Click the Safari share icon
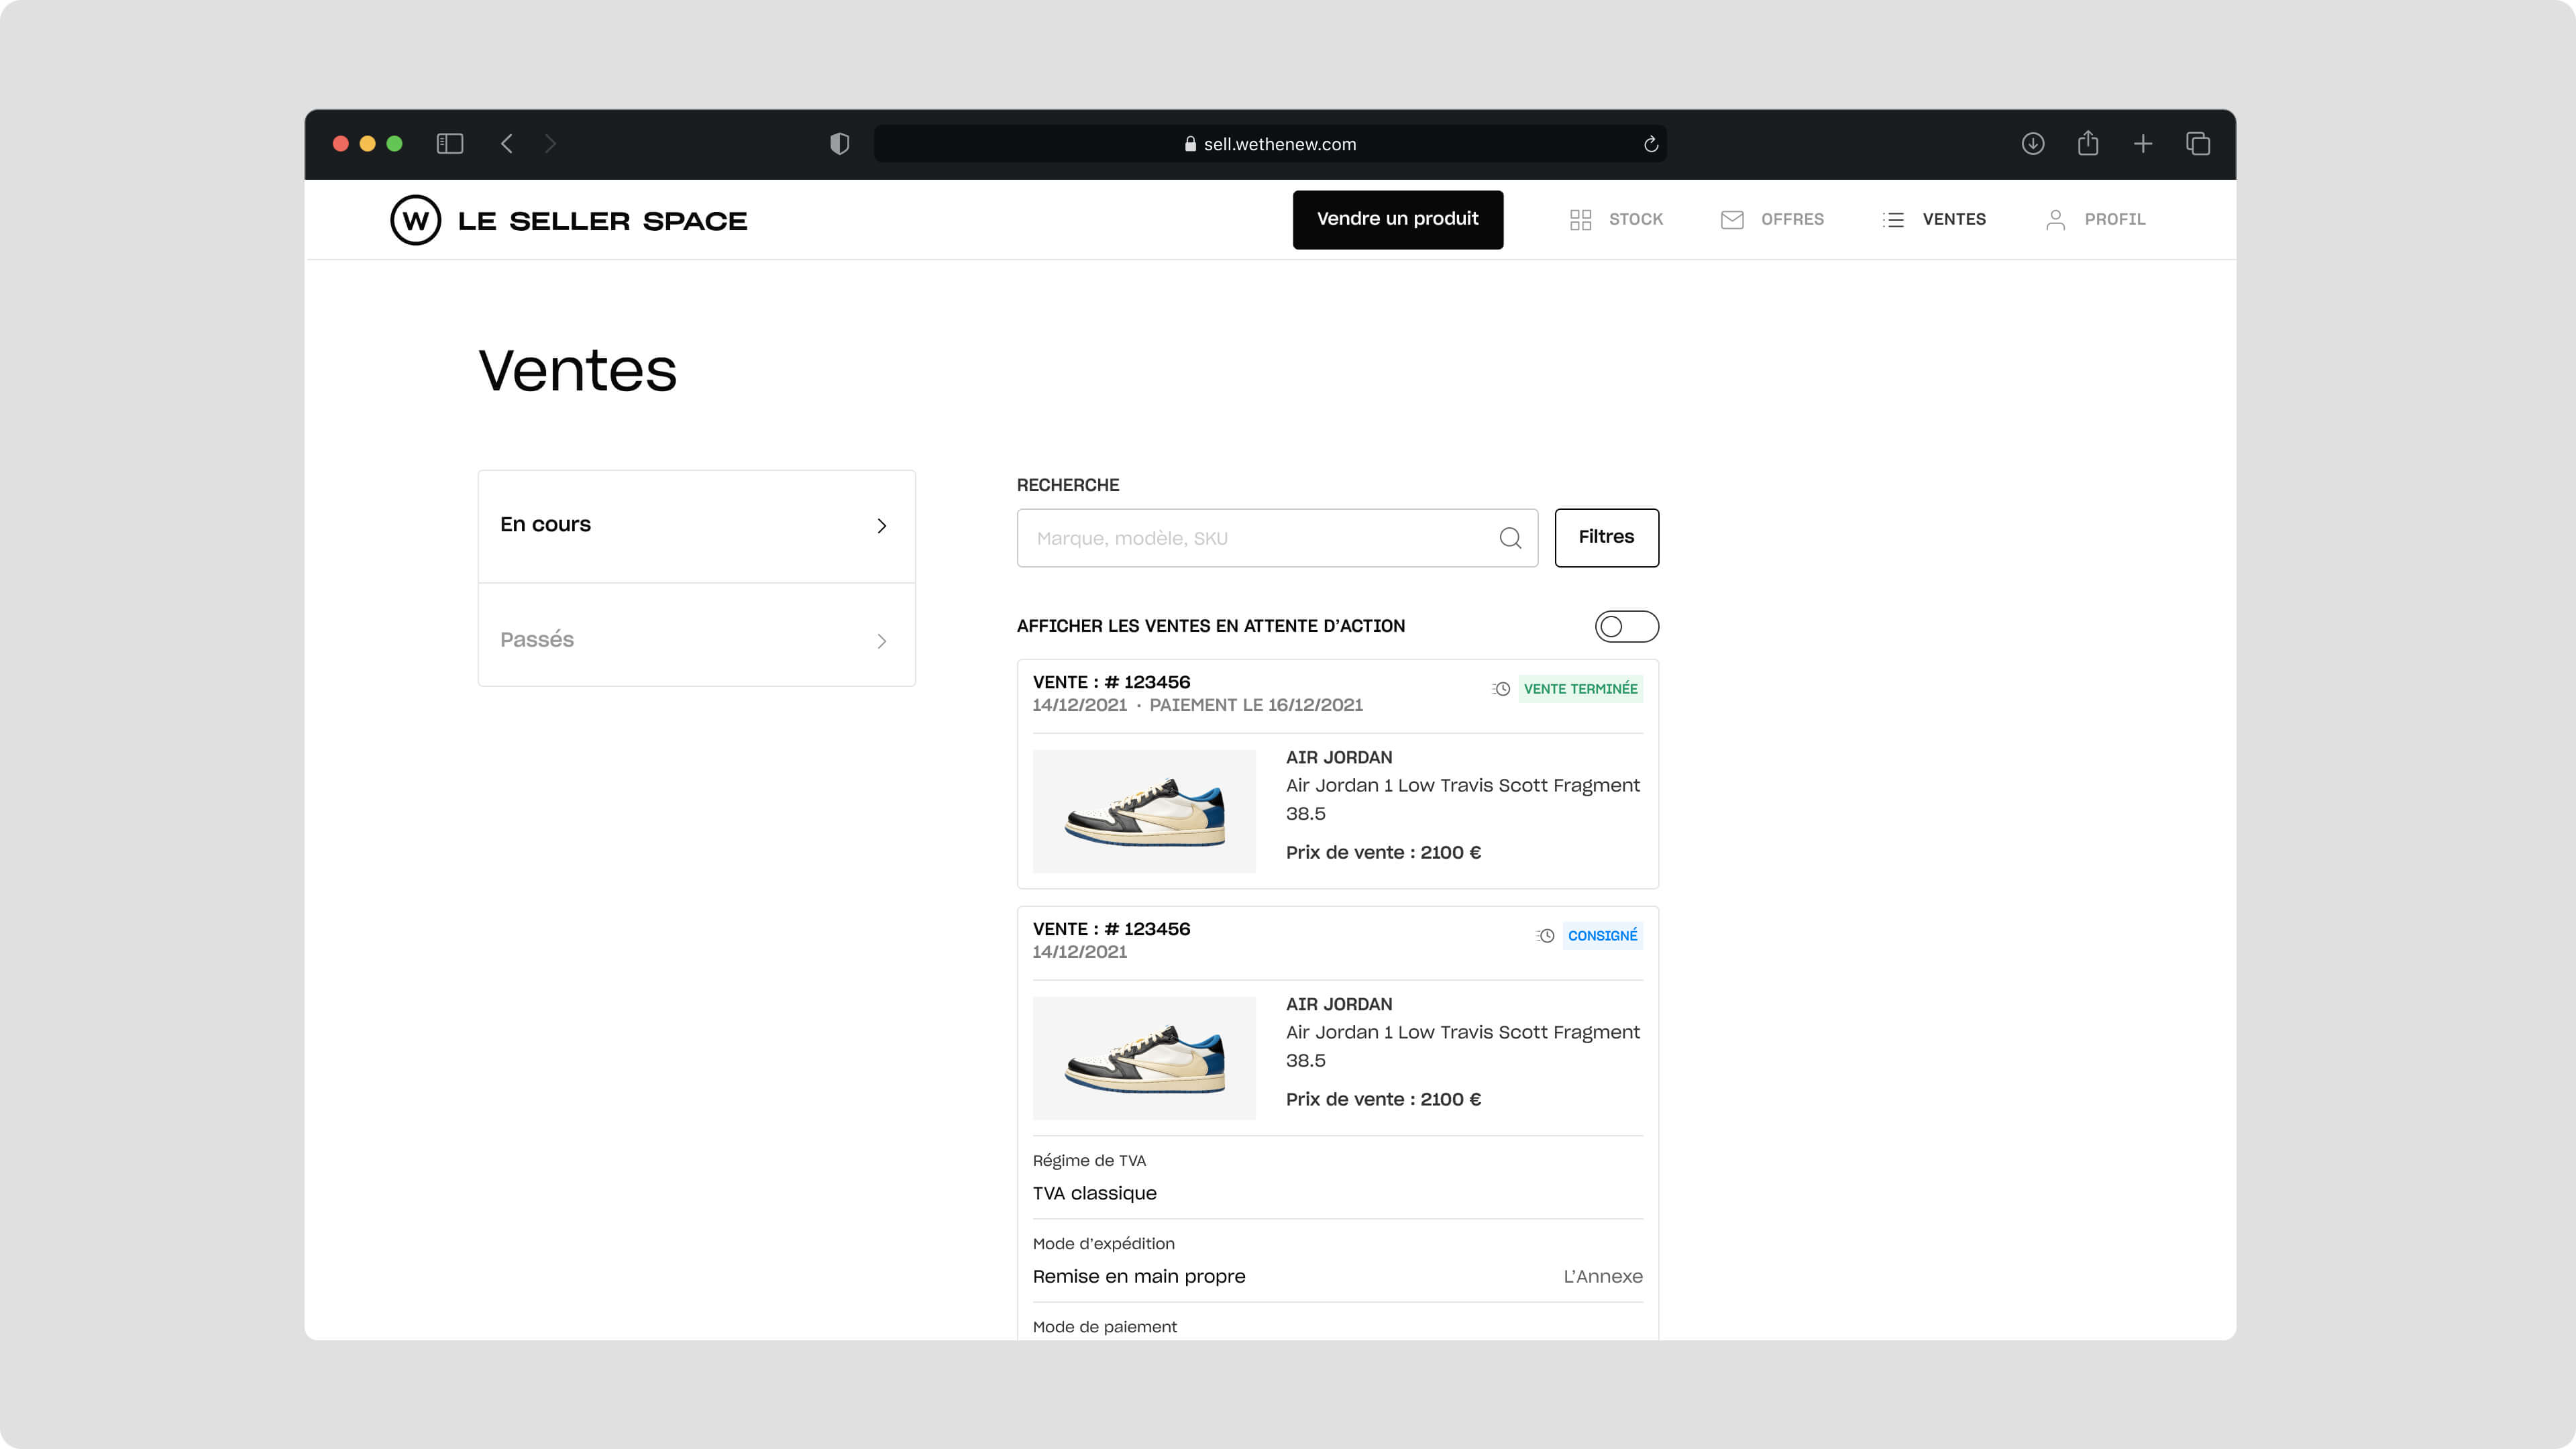 [2088, 143]
